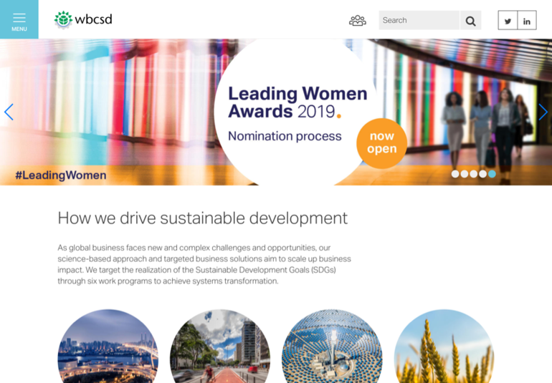Image resolution: width=552 pixels, height=383 pixels.
Task: Open the cyclist street thumbnail
Action: click(220, 346)
